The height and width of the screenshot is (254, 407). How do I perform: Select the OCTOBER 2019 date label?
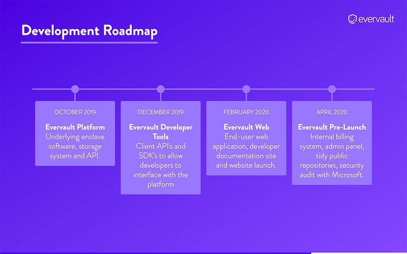tap(75, 112)
